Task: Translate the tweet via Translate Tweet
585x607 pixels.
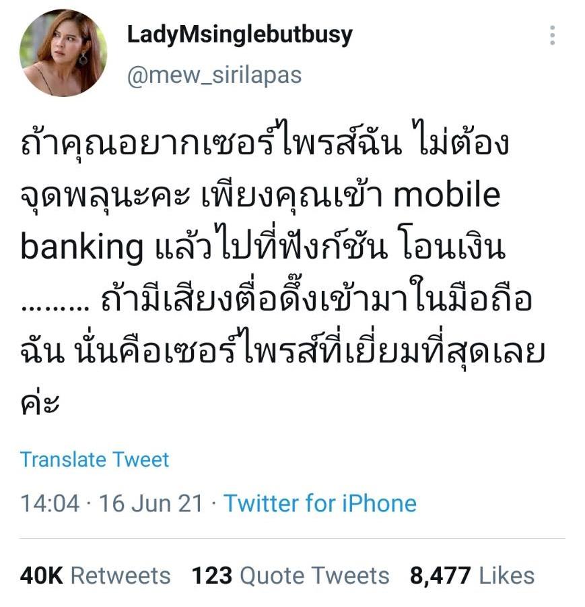Action: [95, 460]
